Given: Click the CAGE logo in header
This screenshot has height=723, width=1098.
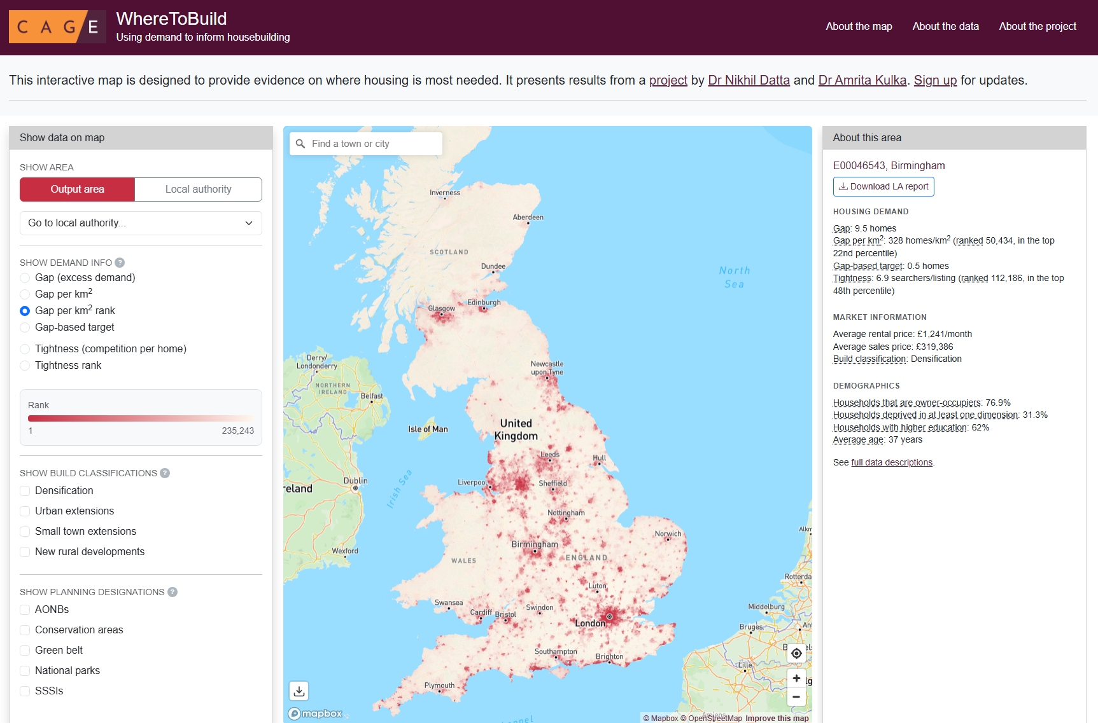Looking at the screenshot, I should tap(57, 27).
